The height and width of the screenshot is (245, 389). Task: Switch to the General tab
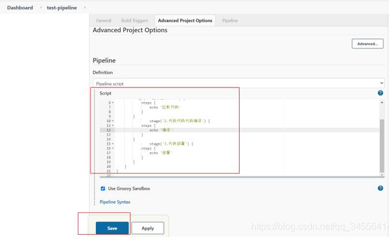click(x=103, y=21)
